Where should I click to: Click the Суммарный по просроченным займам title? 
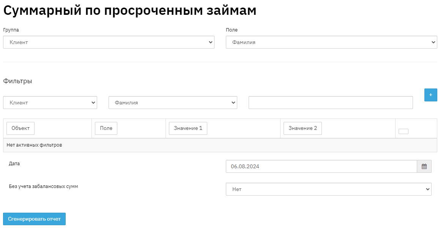click(130, 11)
